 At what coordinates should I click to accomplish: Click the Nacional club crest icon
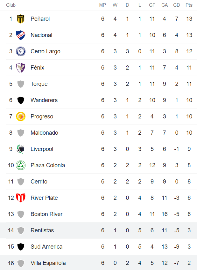pos(21,35)
